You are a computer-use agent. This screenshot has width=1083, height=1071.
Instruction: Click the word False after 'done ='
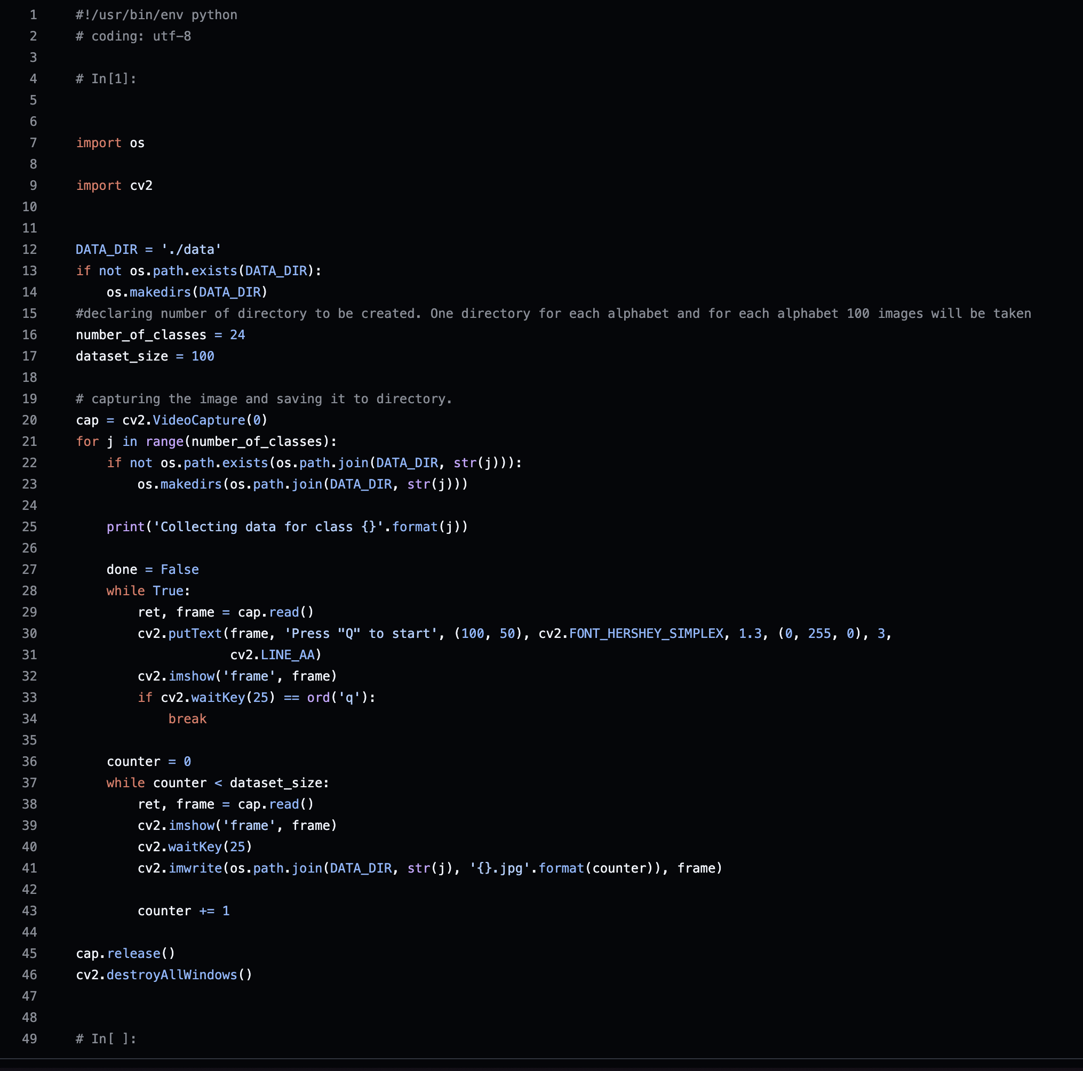coord(179,570)
